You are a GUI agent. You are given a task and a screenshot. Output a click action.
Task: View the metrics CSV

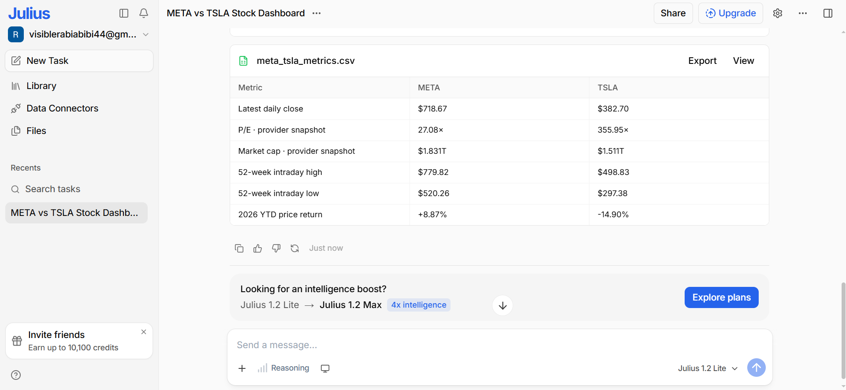click(743, 61)
